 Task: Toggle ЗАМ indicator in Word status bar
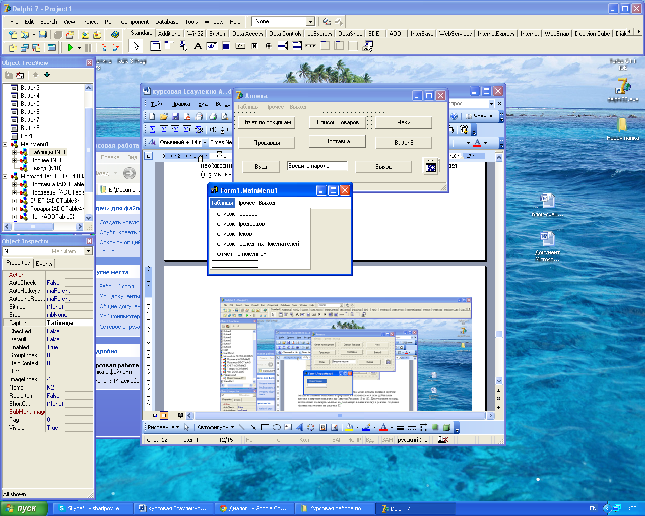387,440
